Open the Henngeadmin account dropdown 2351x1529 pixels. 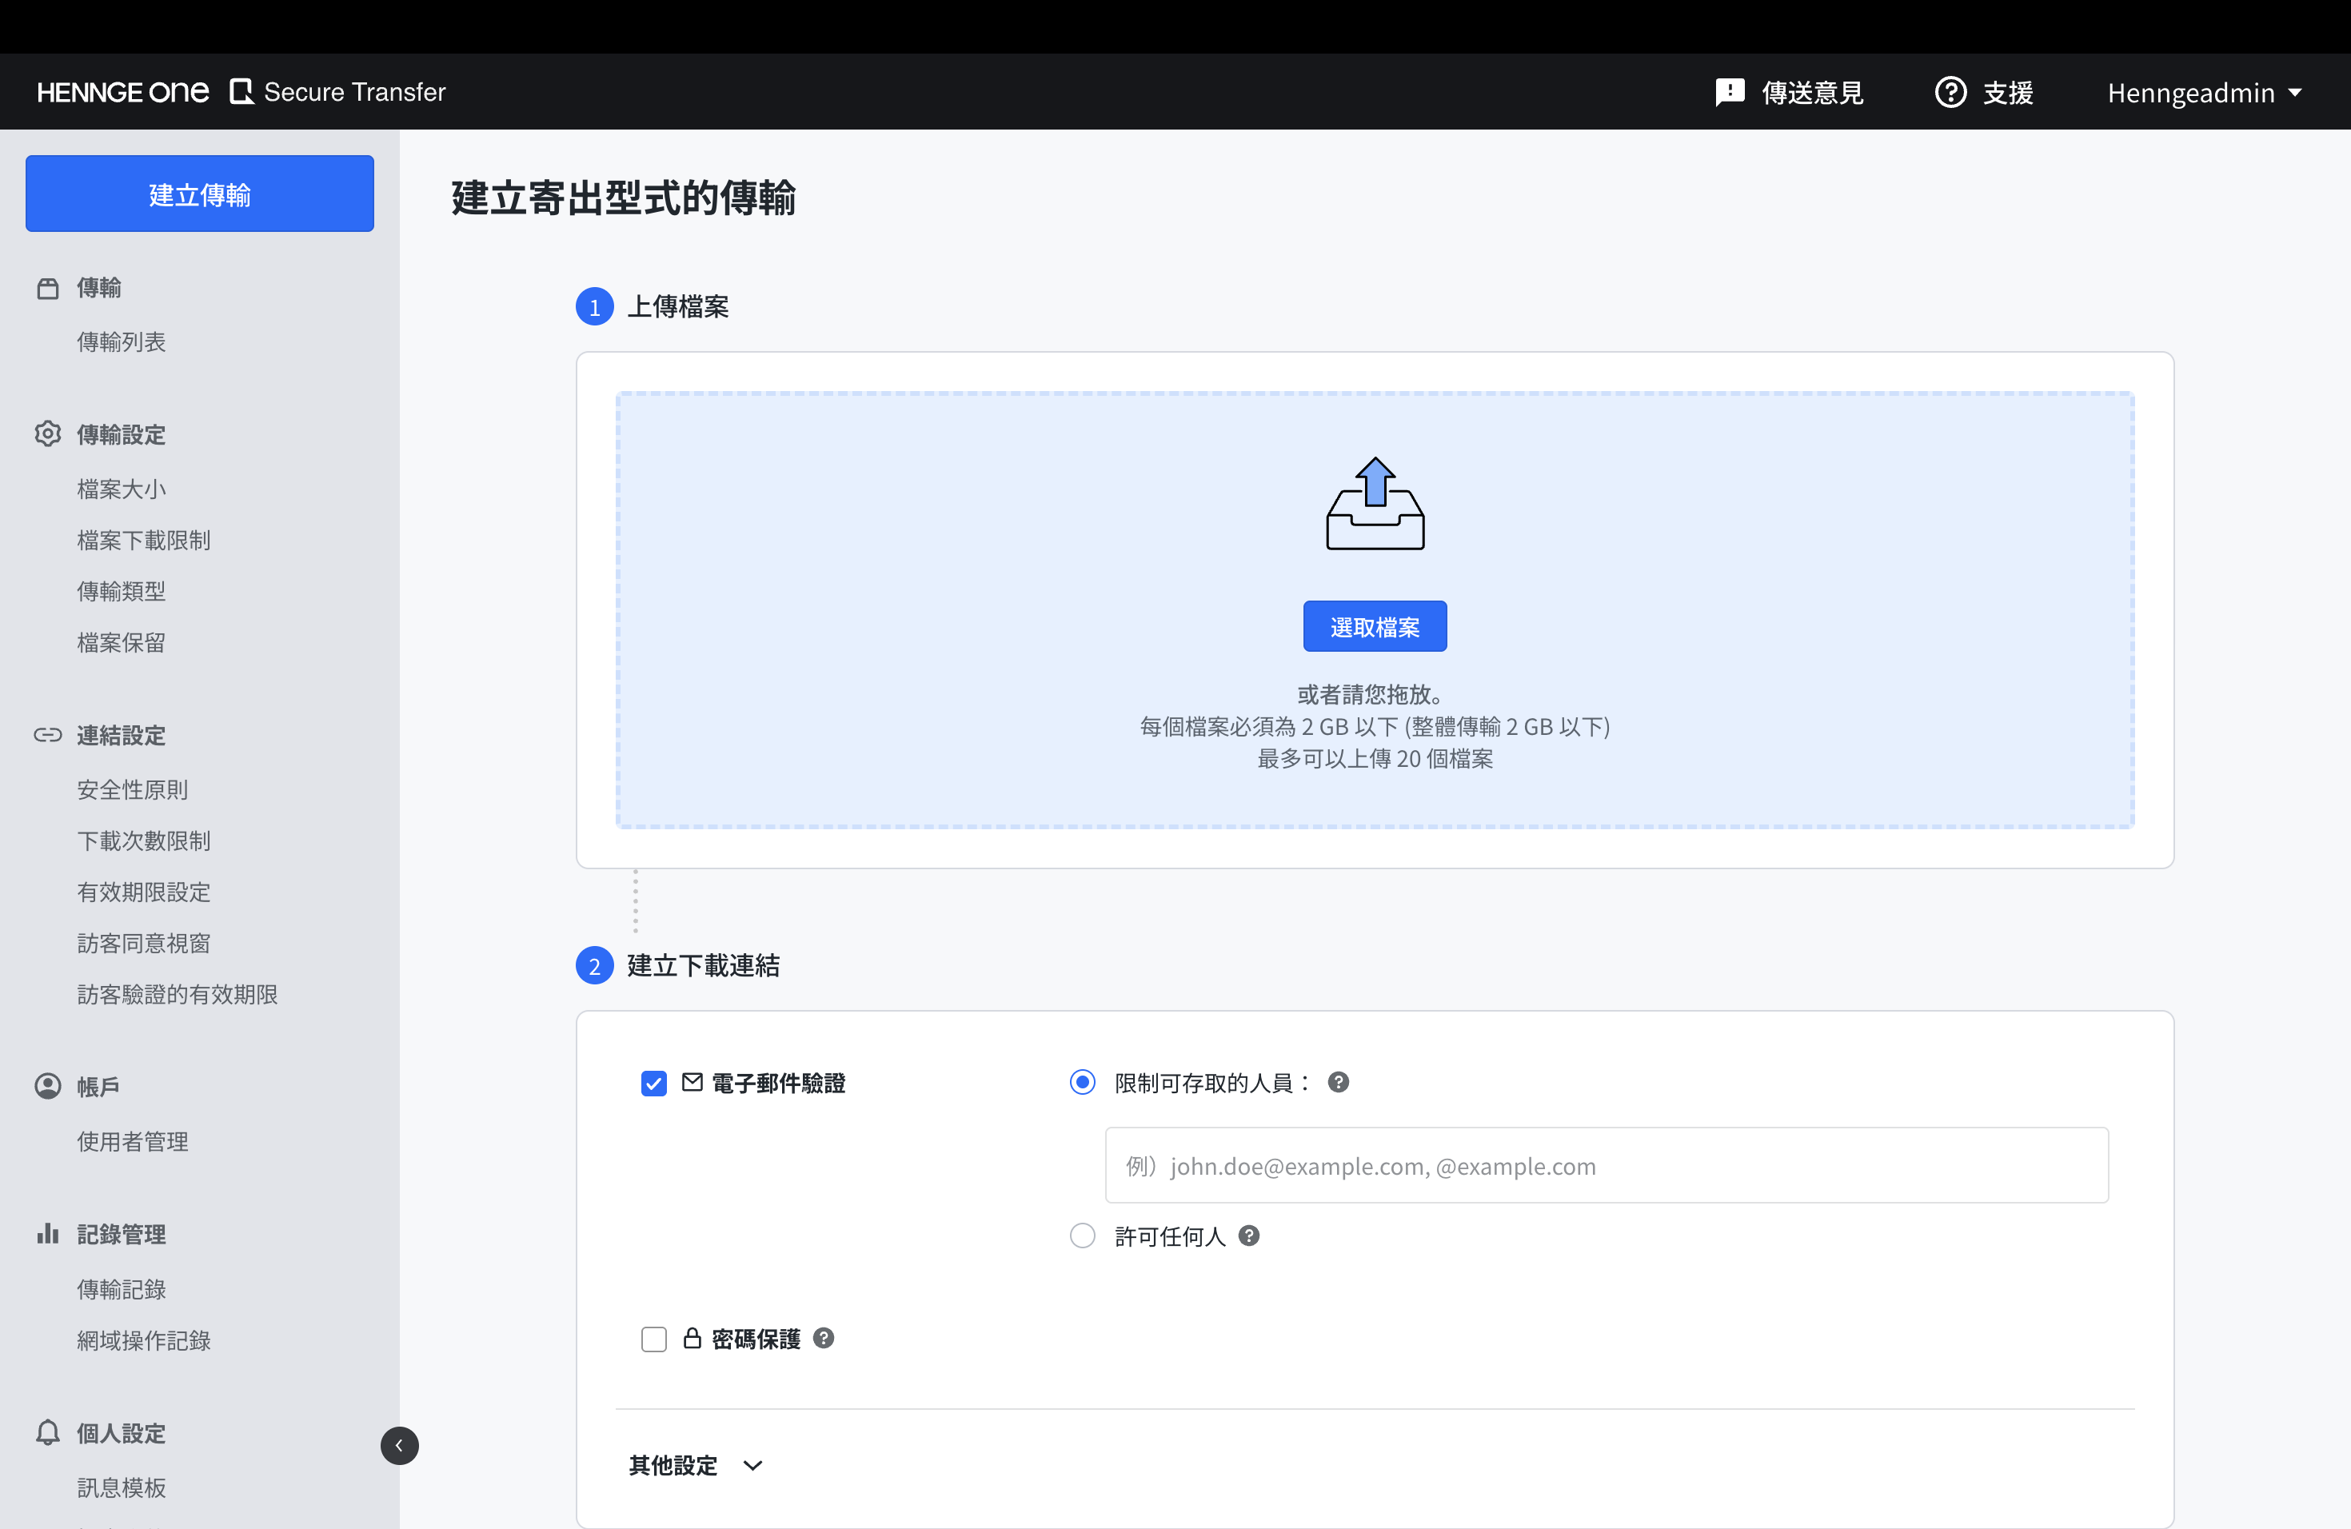click(2203, 93)
